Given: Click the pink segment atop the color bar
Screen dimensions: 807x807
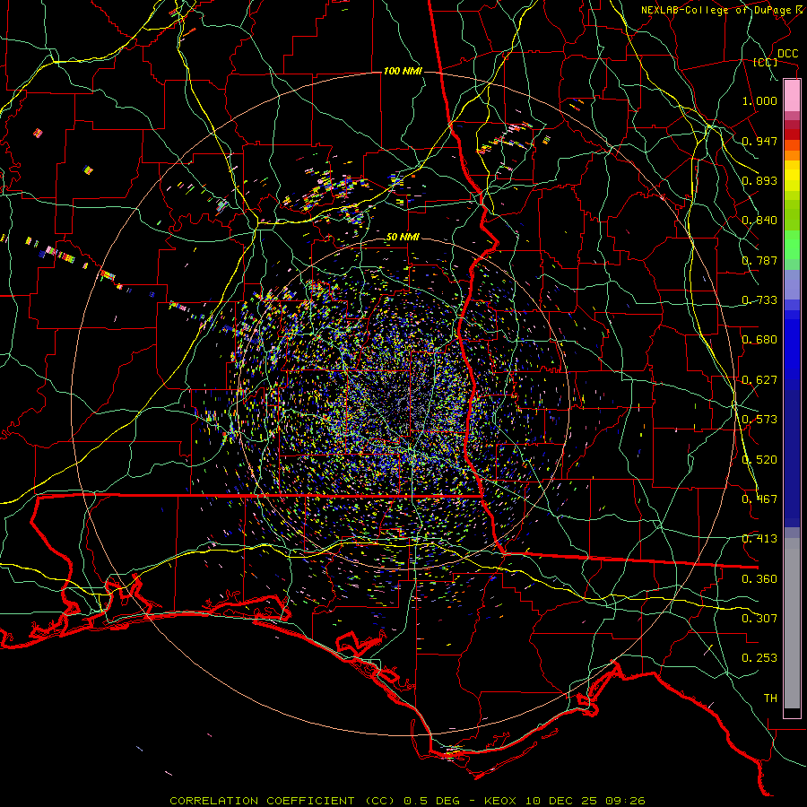Looking at the screenshot, I should coord(792,96).
